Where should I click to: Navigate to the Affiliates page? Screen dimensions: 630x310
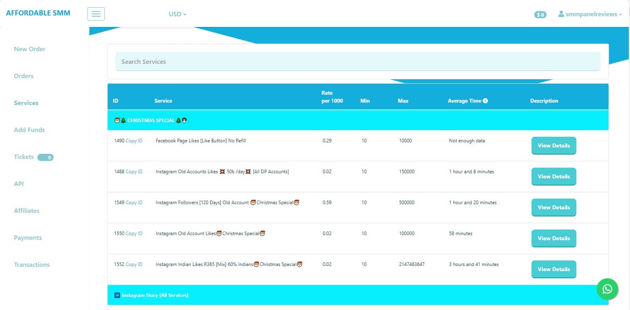27,211
